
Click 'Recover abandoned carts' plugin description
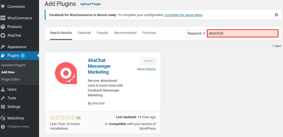pos(105,88)
